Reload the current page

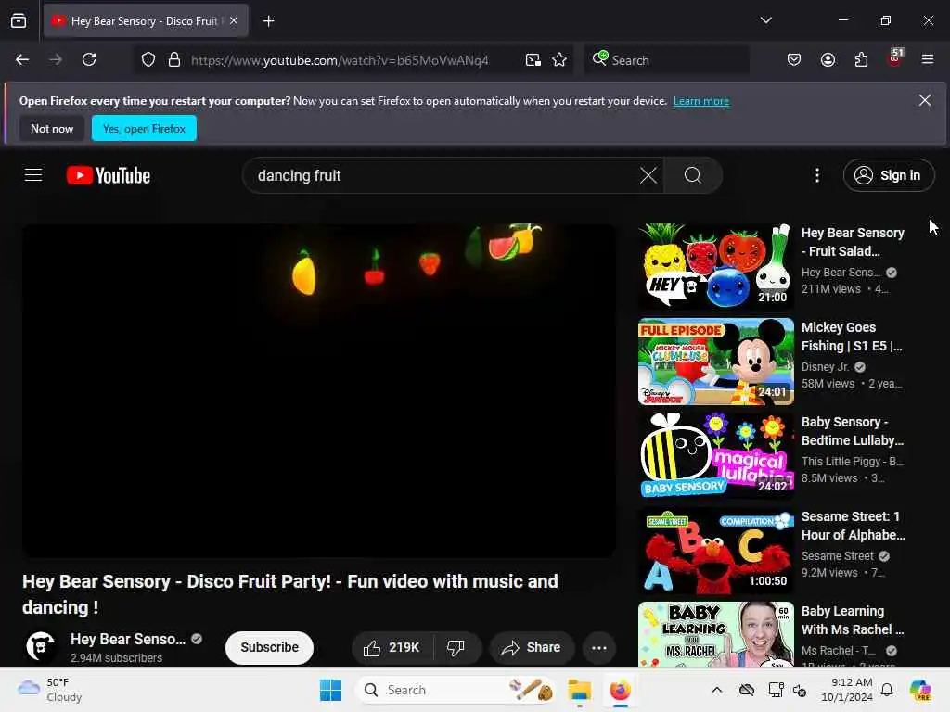[89, 60]
